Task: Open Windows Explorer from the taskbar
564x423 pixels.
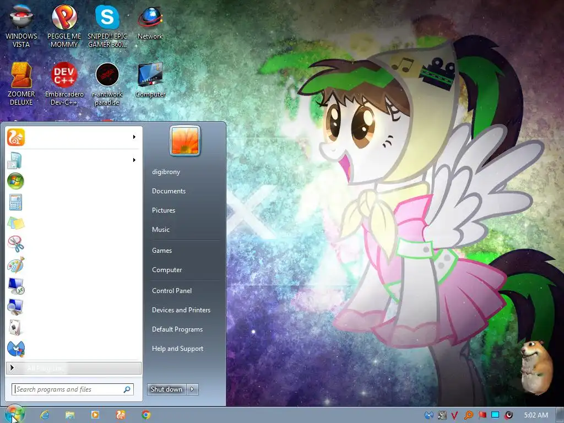Action: click(70, 415)
